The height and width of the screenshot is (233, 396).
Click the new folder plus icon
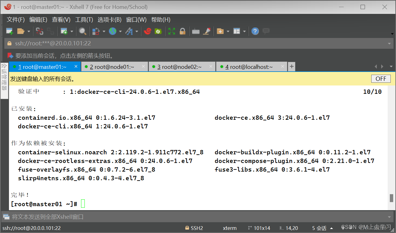pos(220,31)
